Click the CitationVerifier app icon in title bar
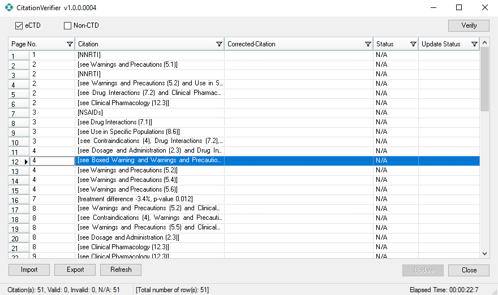Screen dimensions: 498x295 pos(9,7)
